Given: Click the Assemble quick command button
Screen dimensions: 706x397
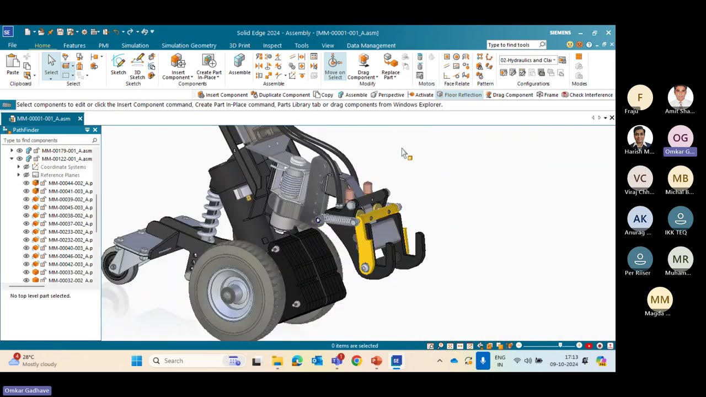Looking at the screenshot, I should pos(352,95).
